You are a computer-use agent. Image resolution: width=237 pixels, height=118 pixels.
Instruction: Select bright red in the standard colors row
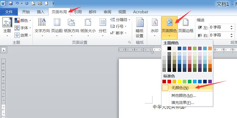pyautogui.click(x=169, y=82)
